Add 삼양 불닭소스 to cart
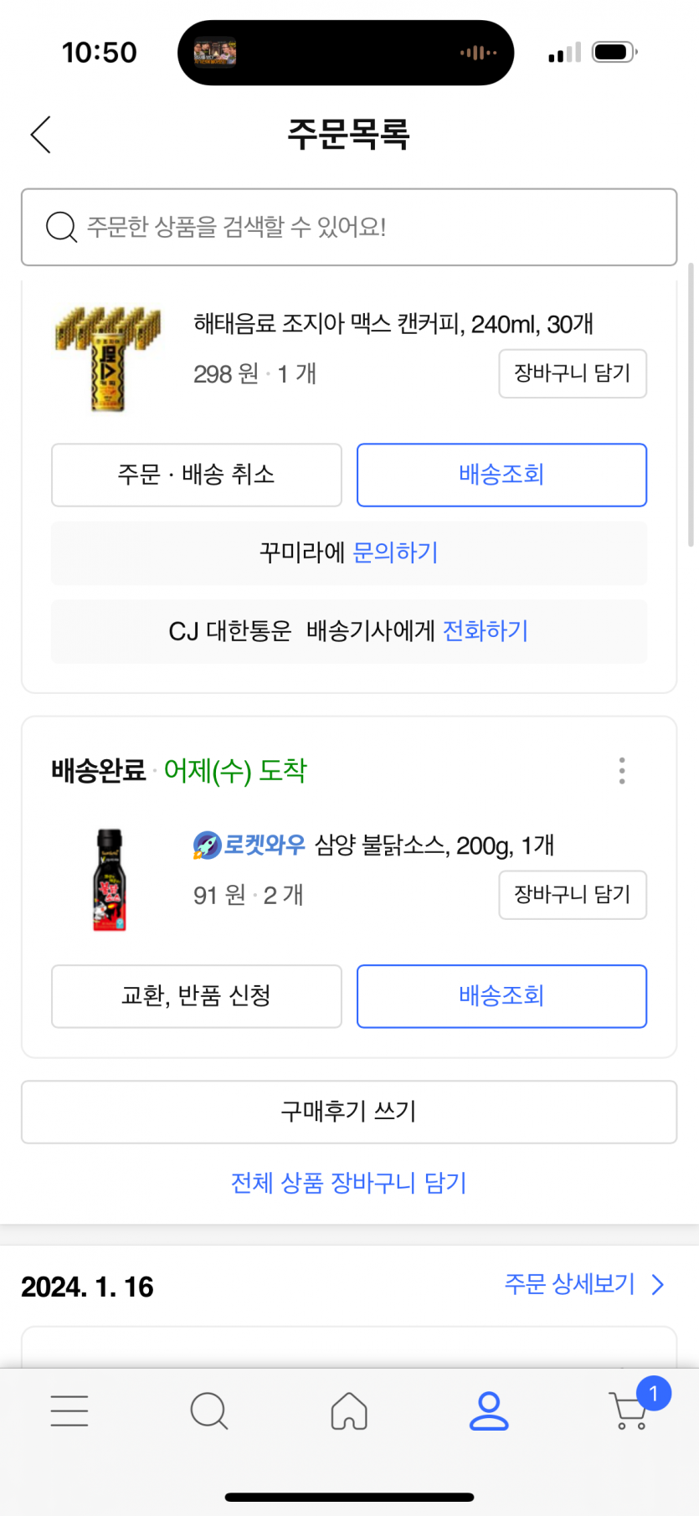Screen dimensions: 699x1516 (573, 895)
